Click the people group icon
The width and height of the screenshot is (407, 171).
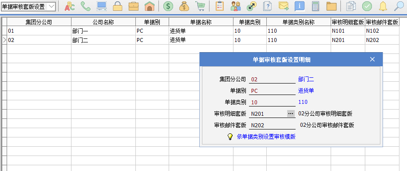pyautogui.click(x=236, y=6)
